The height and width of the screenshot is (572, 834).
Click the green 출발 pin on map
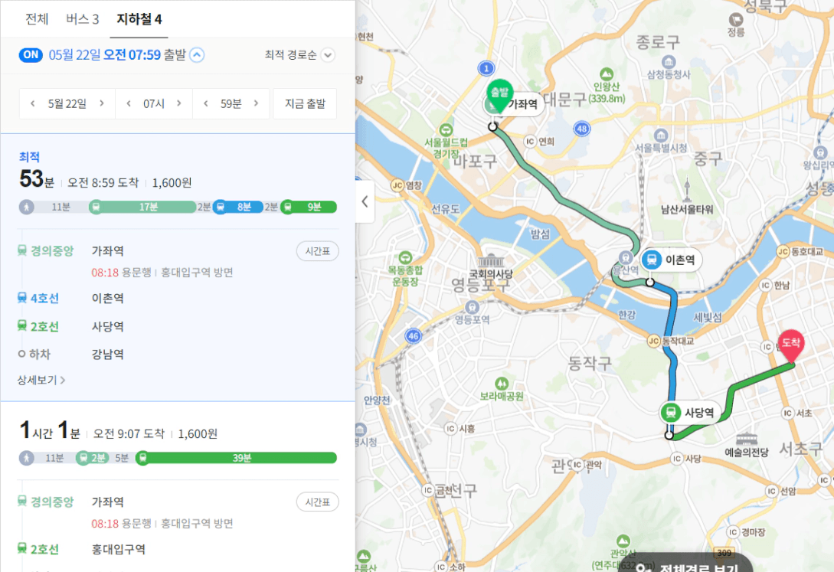click(499, 96)
